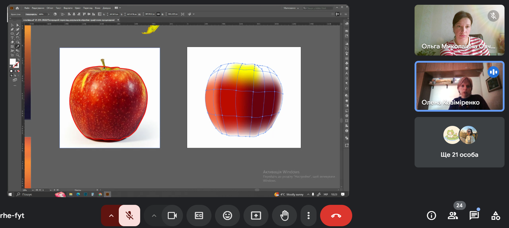Viewport: 509px width, 228px height.
Task: Open the three-dot more options menu
Action: coord(309,216)
